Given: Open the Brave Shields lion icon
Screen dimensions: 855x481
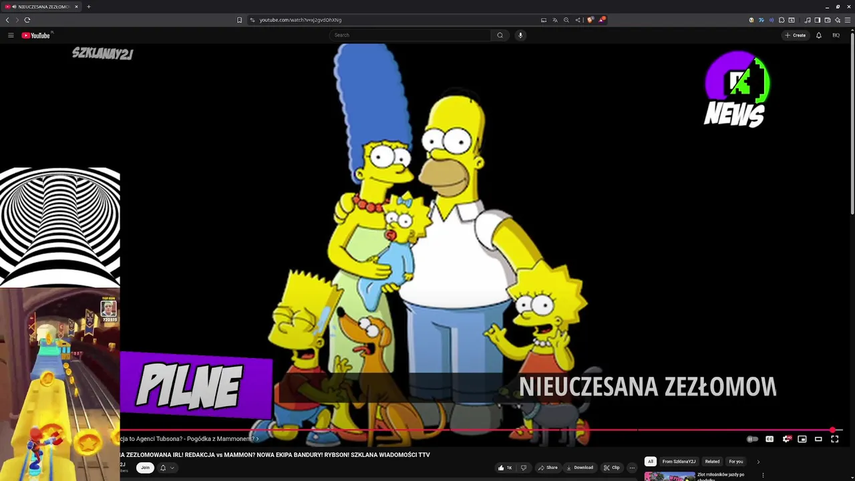Looking at the screenshot, I should tap(590, 19).
